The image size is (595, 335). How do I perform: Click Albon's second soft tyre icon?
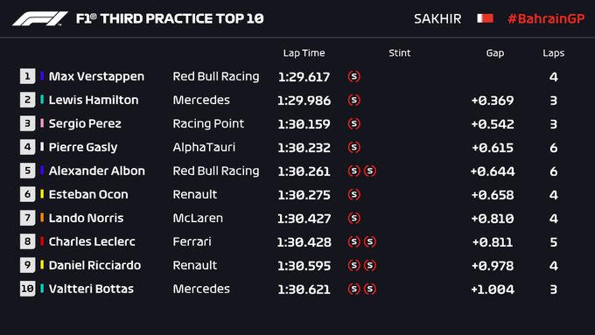370,171
